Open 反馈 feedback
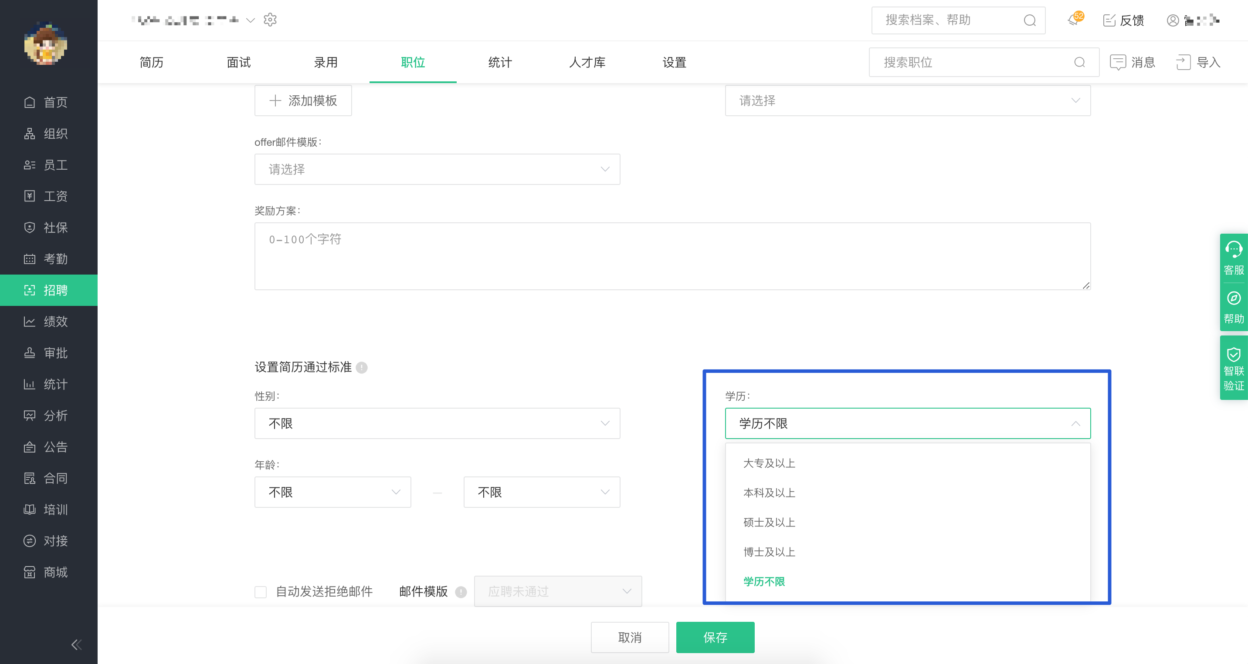This screenshot has width=1248, height=664. coord(1123,20)
